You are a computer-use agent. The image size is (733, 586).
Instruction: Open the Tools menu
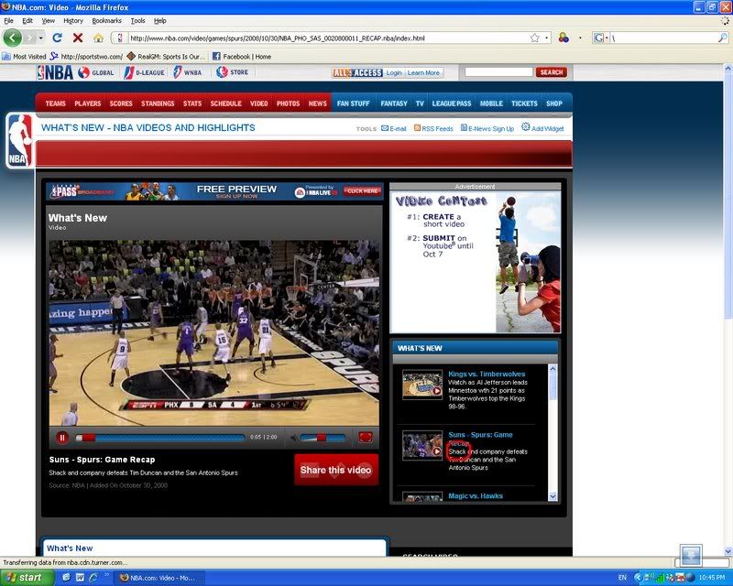click(x=137, y=20)
